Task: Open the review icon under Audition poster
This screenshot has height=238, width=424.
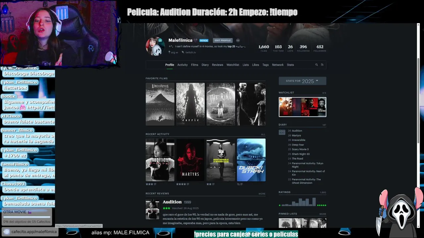Action: click(155, 184)
